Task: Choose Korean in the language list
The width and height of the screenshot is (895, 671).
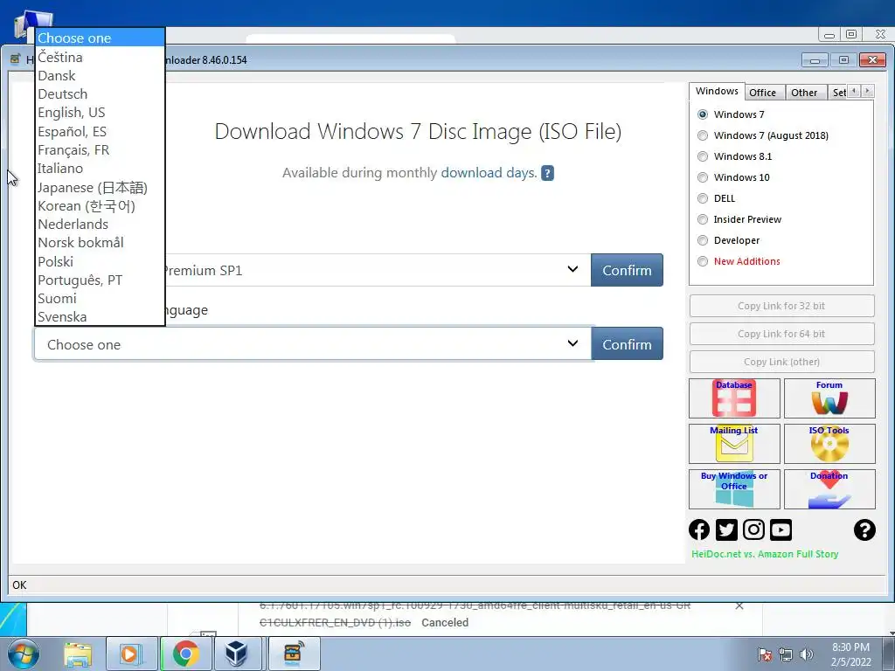Action: pos(100,205)
